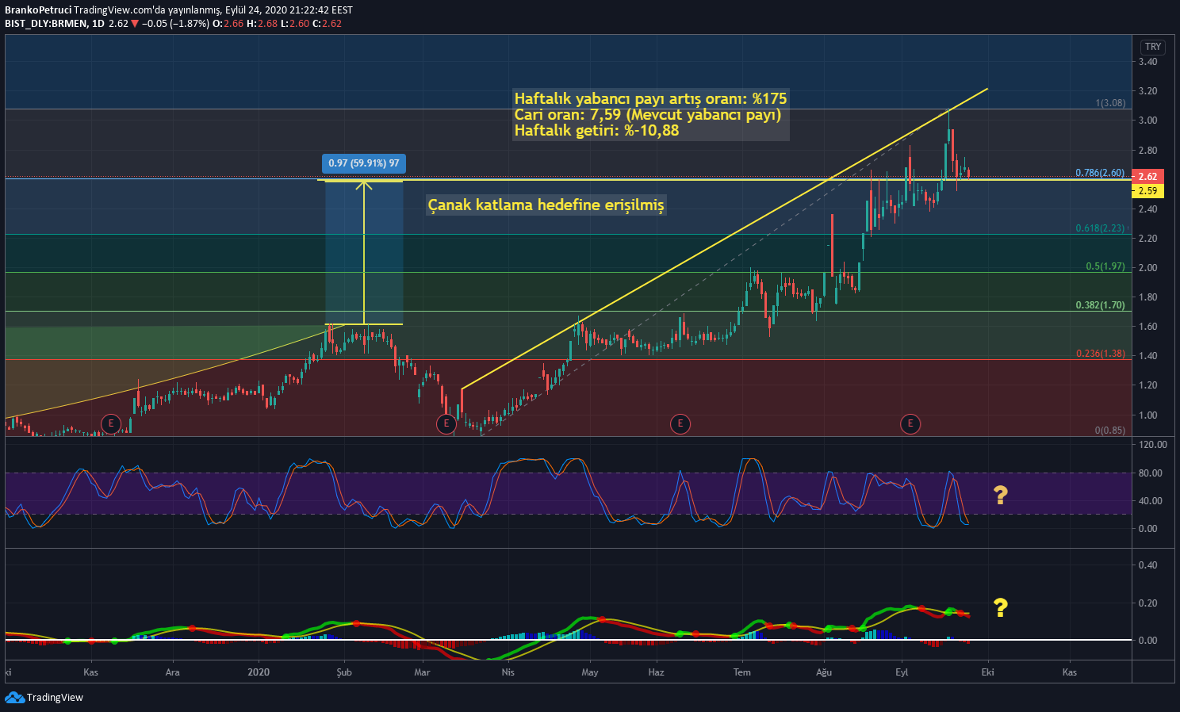This screenshot has height=712, width=1180.
Task: Click the 0.40 value on the MACD axis
Action: tap(1147, 565)
